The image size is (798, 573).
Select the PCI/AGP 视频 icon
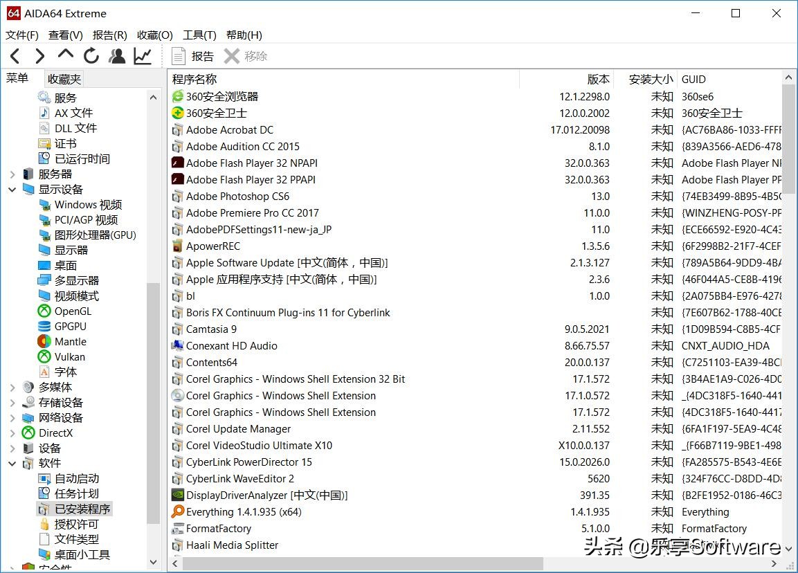pyautogui.click(x=44, y=220)
